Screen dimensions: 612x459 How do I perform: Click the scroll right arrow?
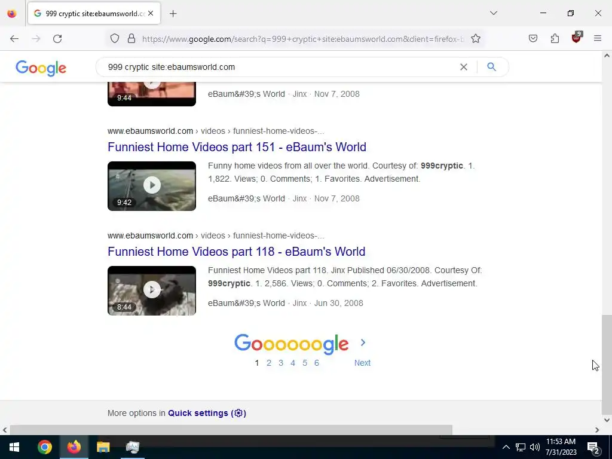[x=597, y=430]
